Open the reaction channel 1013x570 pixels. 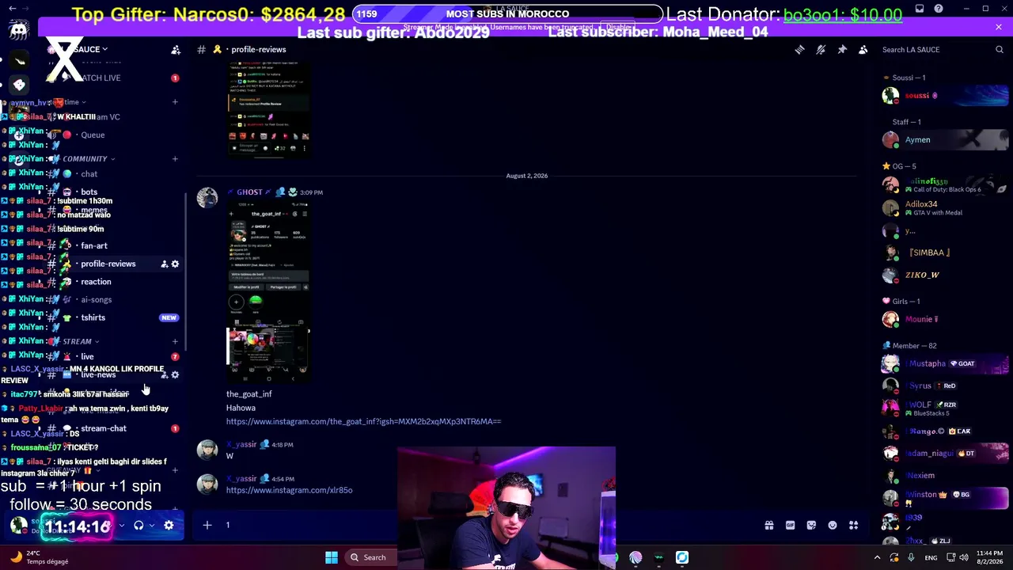[115, 282]
